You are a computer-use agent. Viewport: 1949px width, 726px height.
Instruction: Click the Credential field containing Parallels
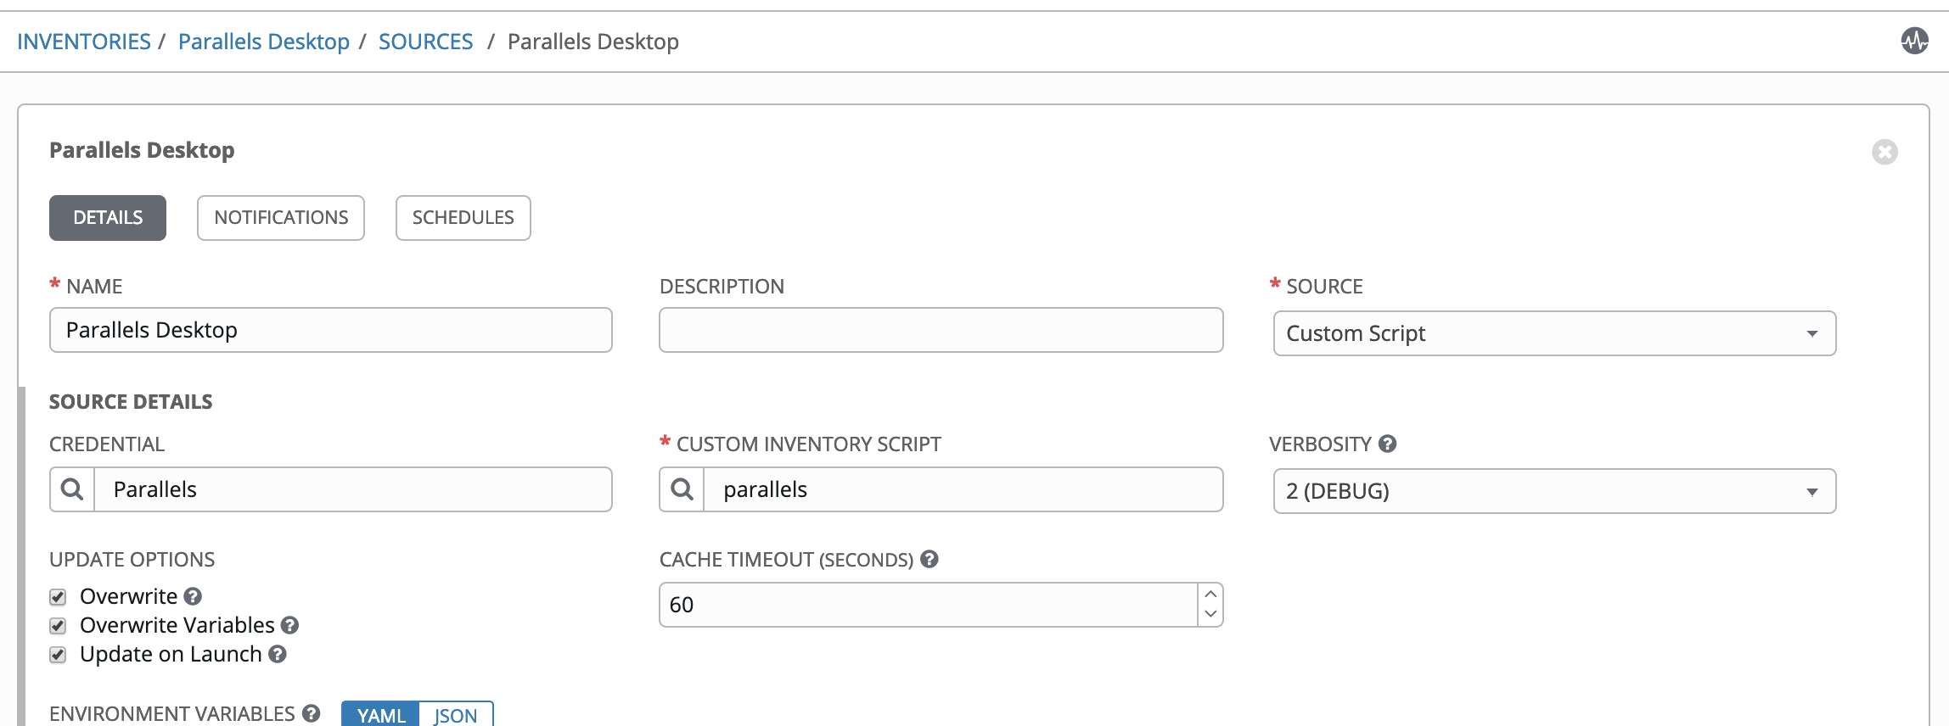tap(353, 489)
